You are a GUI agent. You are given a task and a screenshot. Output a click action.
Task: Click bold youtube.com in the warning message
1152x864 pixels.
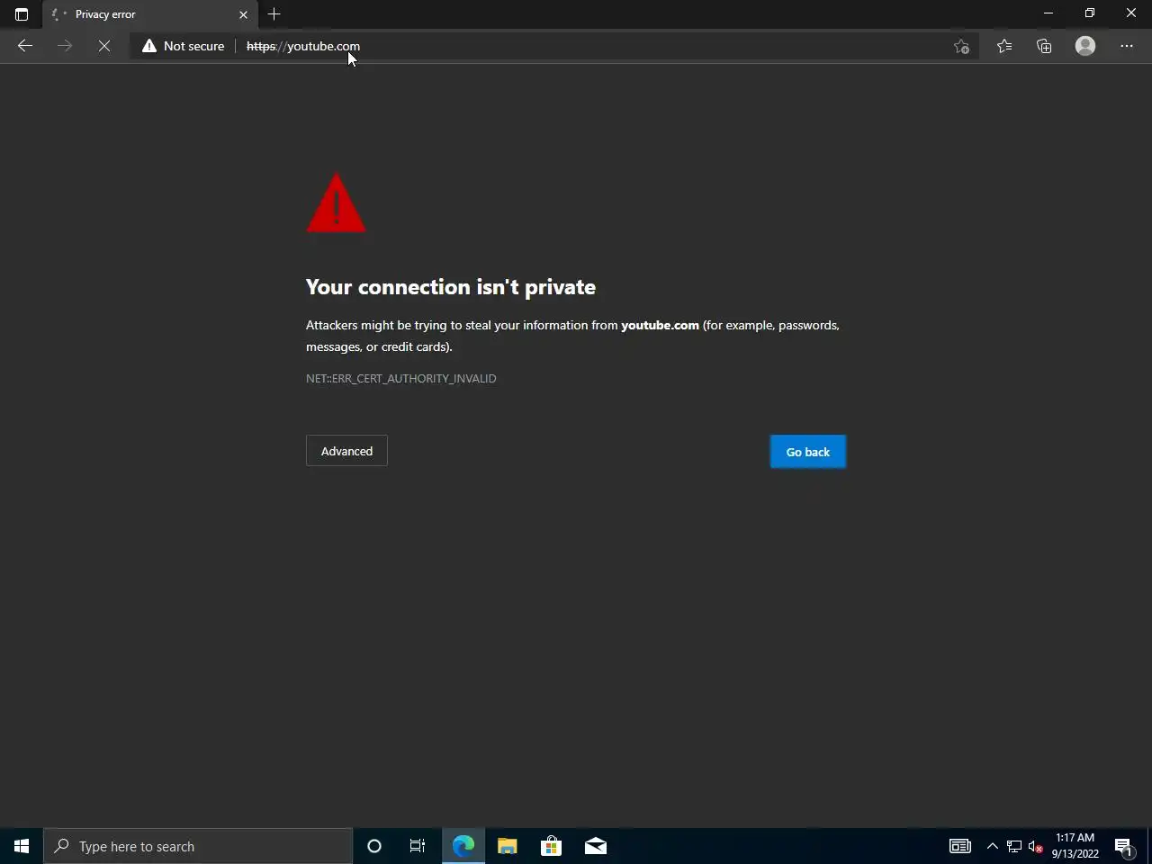(x=660, y=325)
